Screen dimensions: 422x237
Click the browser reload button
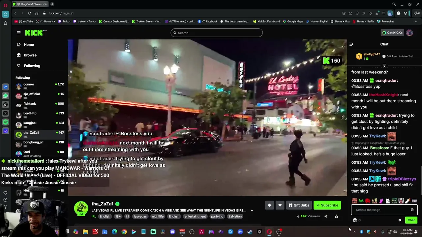pos(30,13)
